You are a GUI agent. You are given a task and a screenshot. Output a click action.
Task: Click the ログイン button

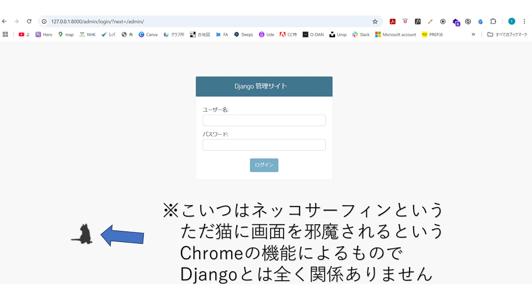point(264,165)
